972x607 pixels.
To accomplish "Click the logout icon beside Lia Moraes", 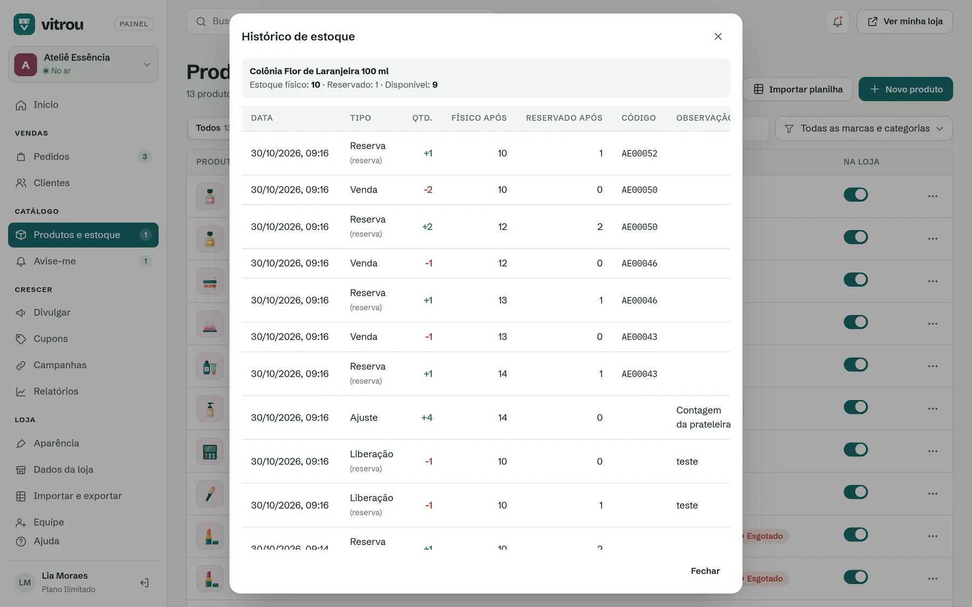I will pyautogui.click(x=144, y=583).
